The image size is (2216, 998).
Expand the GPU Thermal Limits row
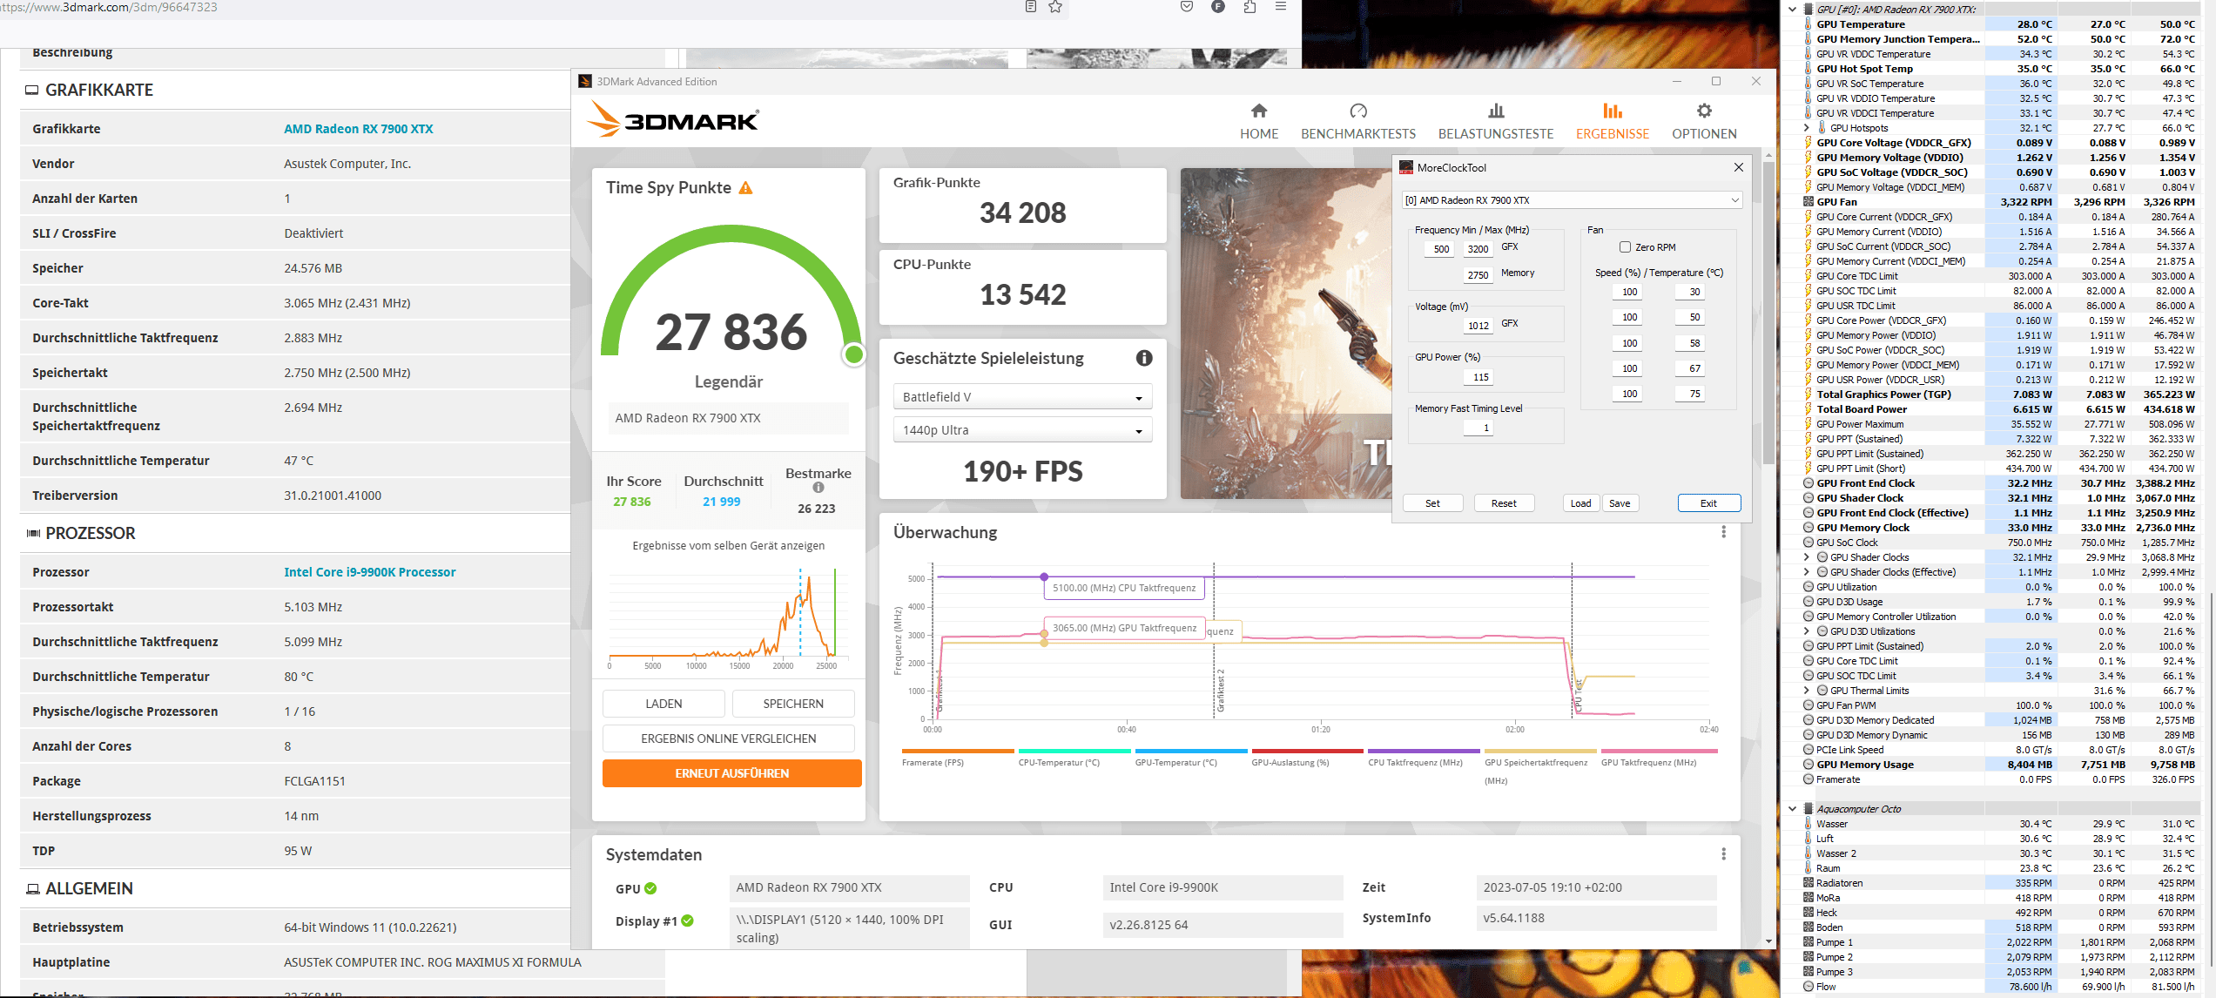1806,691
